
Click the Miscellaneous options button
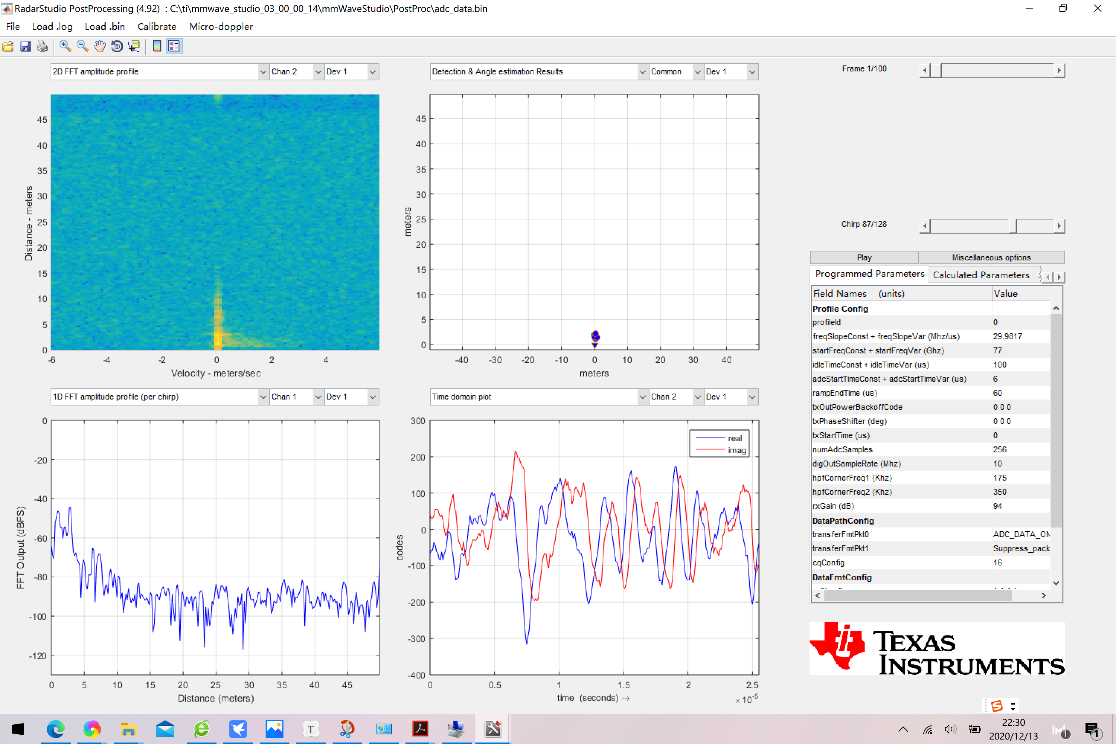(991, 257)
